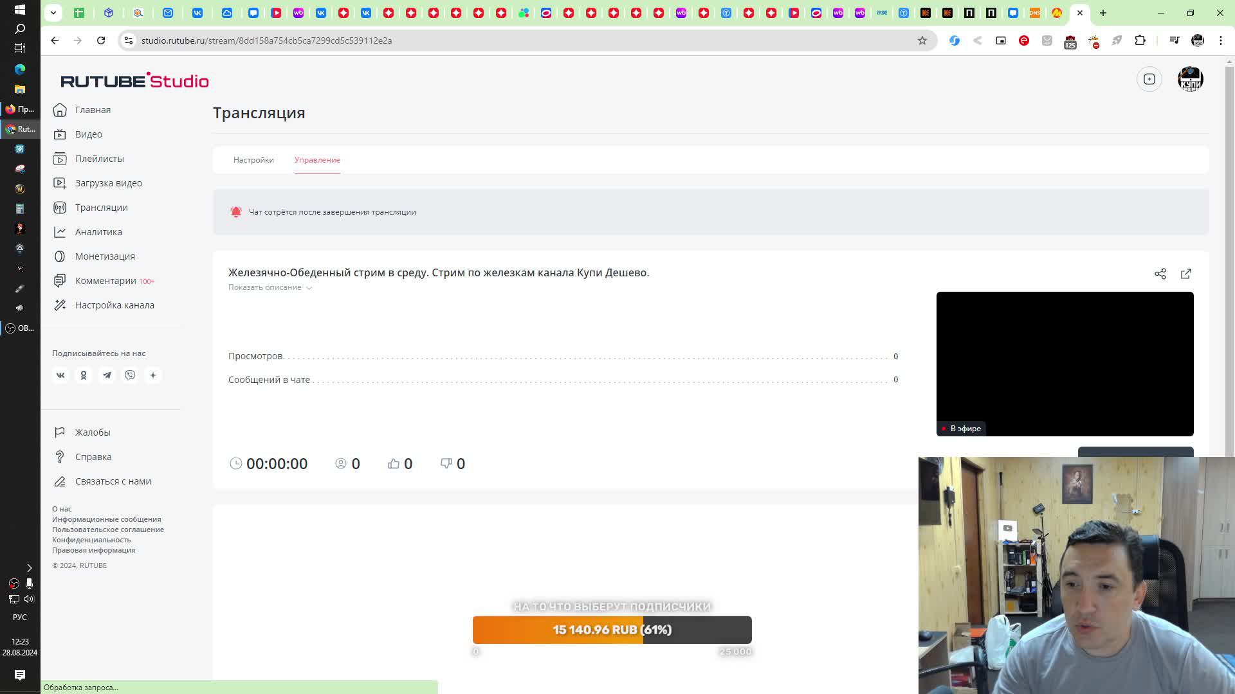Toggle microphone icon in Windows taskbar

coord(29,583)
